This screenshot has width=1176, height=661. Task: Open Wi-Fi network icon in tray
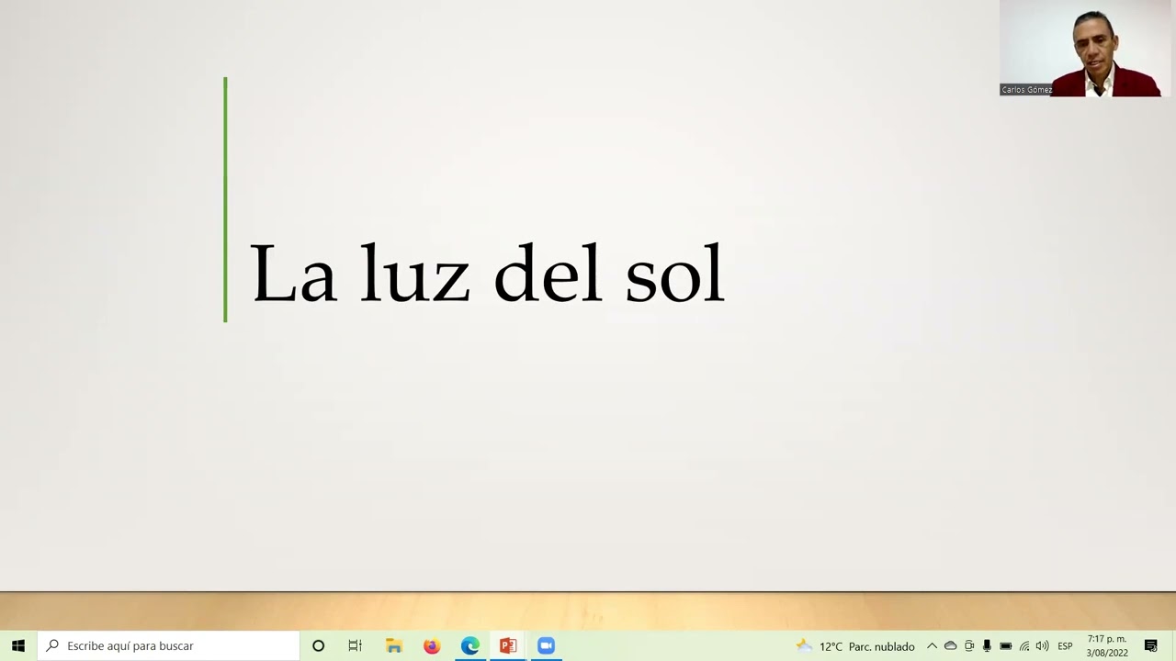click(x=1024, y=646)
